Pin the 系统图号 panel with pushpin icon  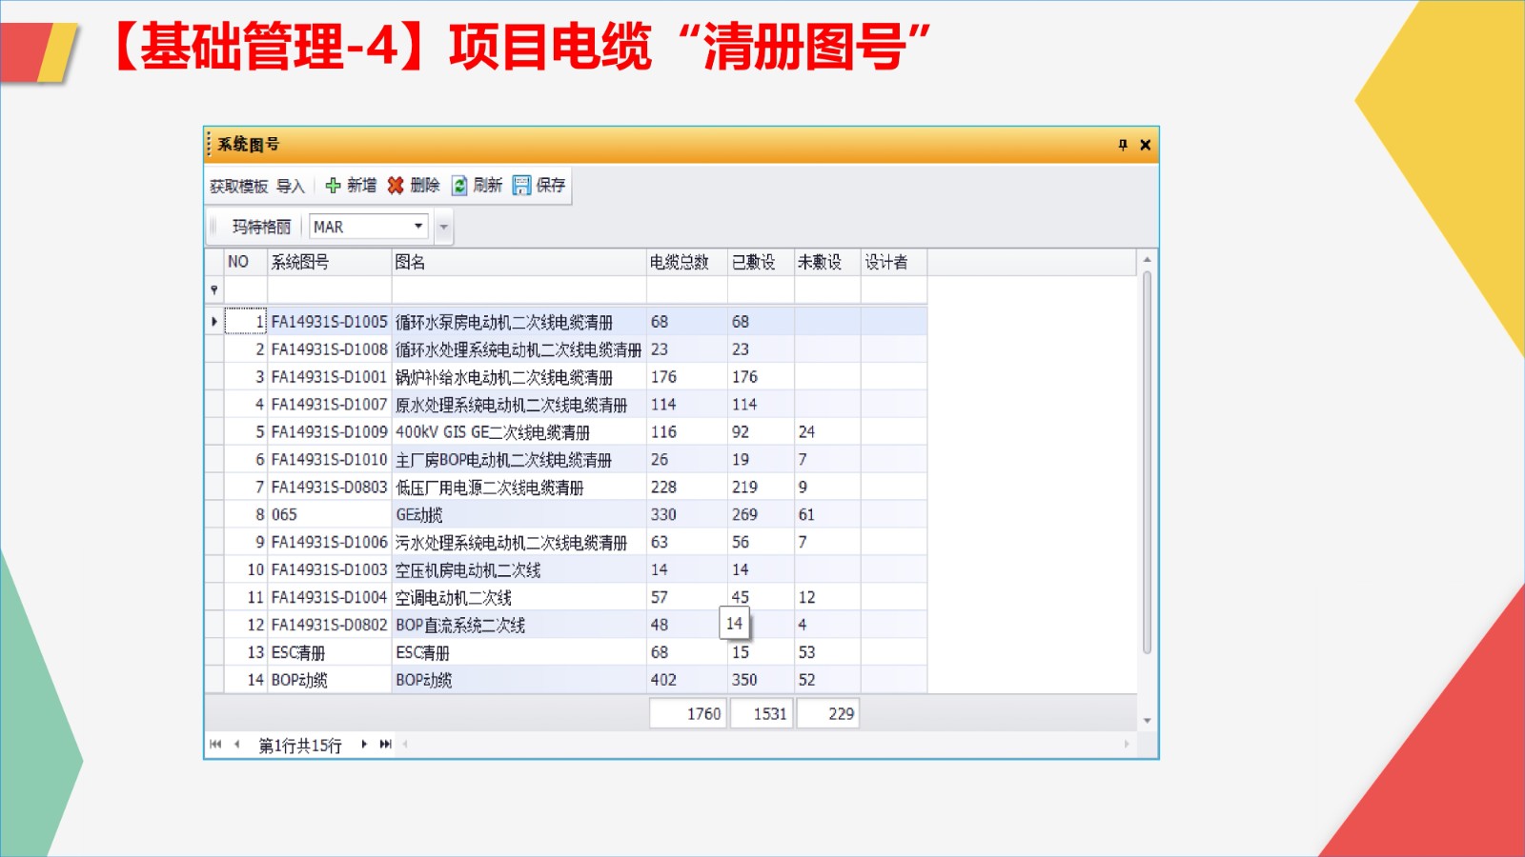click(1123, 145)
